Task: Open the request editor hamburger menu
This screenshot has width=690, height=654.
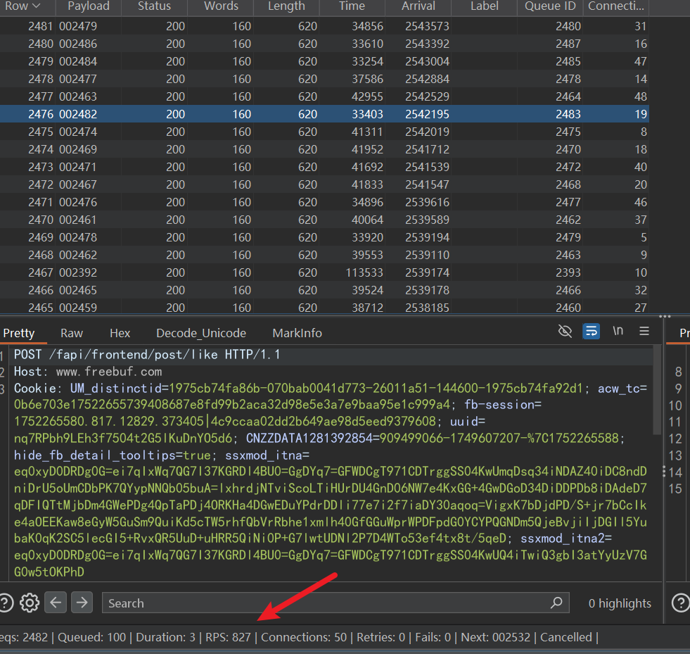Action: (644, 332)
